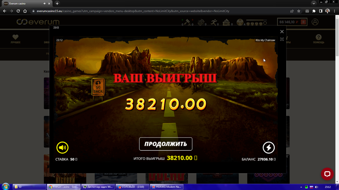This screenshot has width=339, height=190.
Task: Bookmark this page with the star icon
Action: click(x=299, y=11)
